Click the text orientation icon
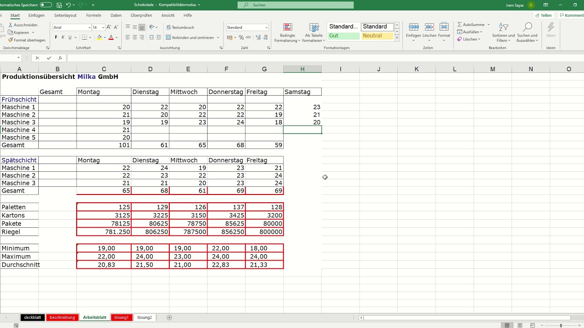 coord(151,27)
